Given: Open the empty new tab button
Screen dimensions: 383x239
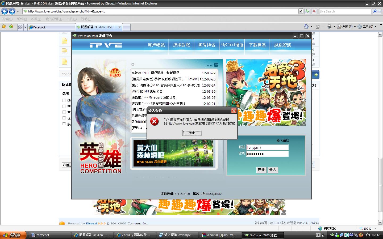Looking at the screenshot, I should [127, 27].
